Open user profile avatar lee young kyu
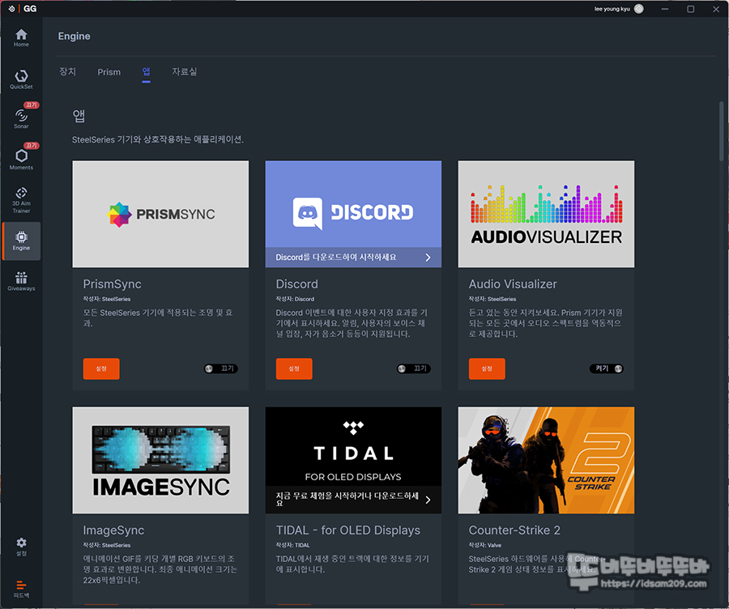The image size is (729, 609). coord(639,9)
